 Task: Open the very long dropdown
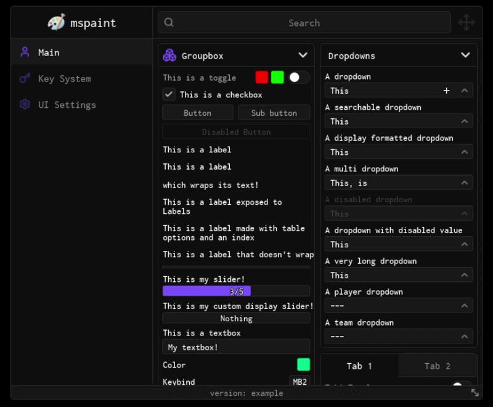[399, 275]
